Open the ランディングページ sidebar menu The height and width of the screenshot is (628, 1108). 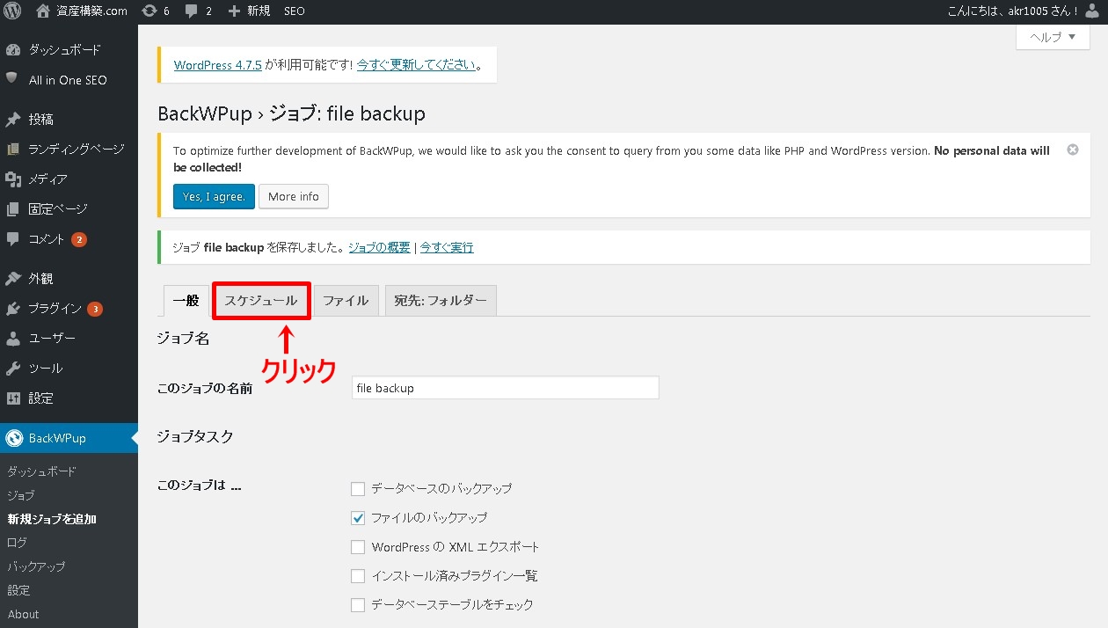pos(69,150)
